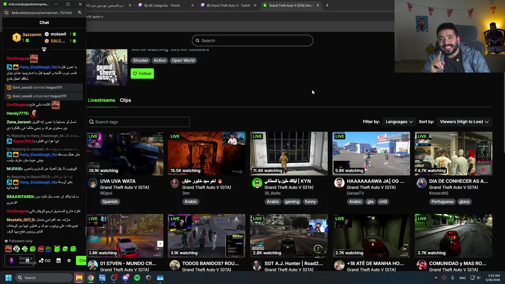The width and height of the screenshot is (505, 284).
Task: Click the infinity loop icon in chat
Action: point(48,260)
